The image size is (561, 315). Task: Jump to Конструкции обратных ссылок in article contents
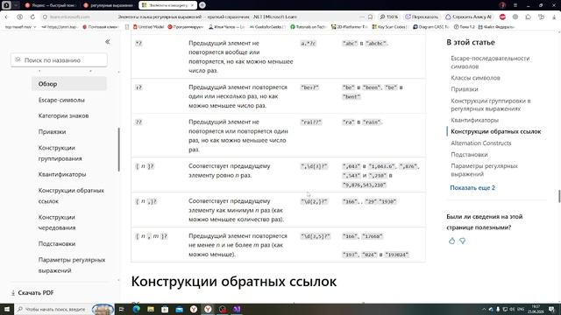click(x=496, y=131)
